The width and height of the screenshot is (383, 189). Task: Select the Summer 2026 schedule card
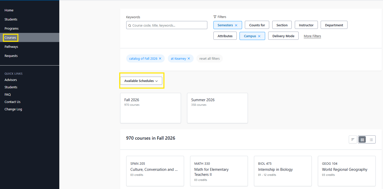[217, 108]
